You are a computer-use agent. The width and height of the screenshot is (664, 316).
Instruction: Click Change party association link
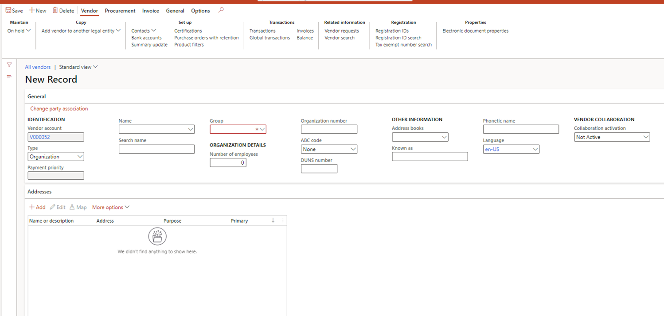click(x=59, y=109)
